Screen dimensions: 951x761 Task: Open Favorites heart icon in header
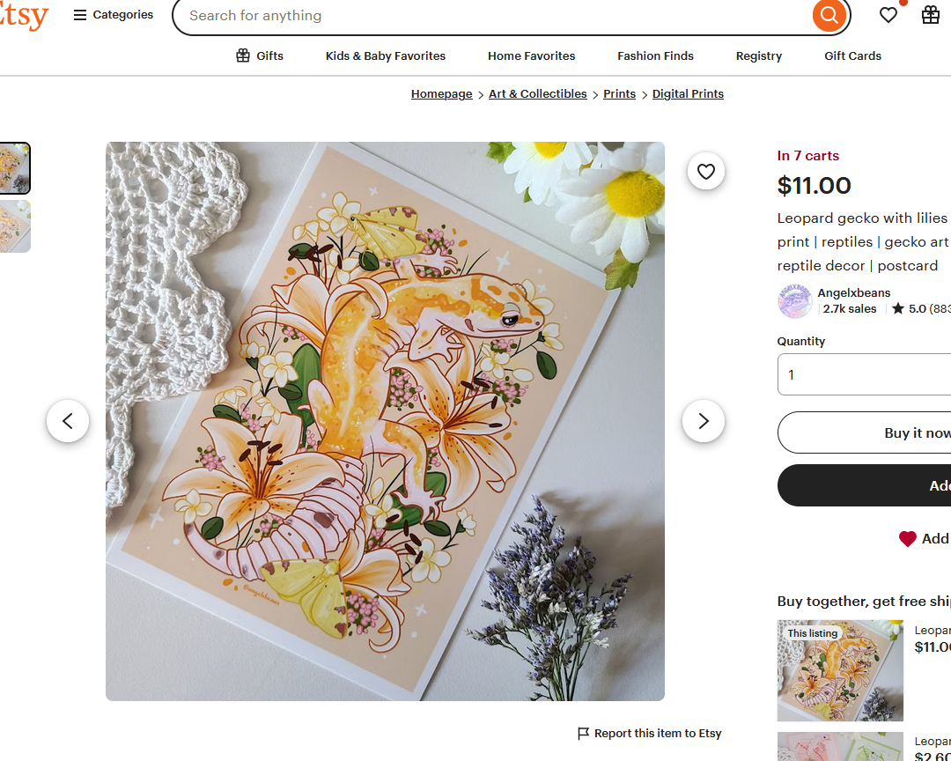[x=888, y=15]
